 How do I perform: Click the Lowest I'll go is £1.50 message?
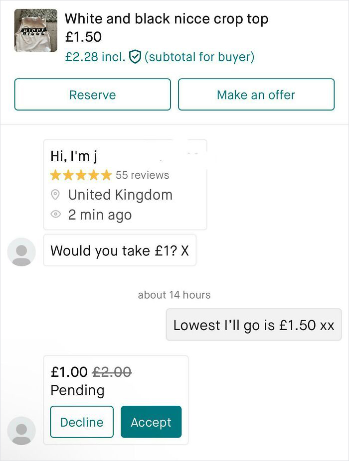point(253,325)
